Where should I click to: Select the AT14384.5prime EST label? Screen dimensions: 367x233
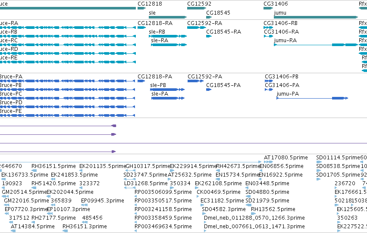click(x=32, y=227)
